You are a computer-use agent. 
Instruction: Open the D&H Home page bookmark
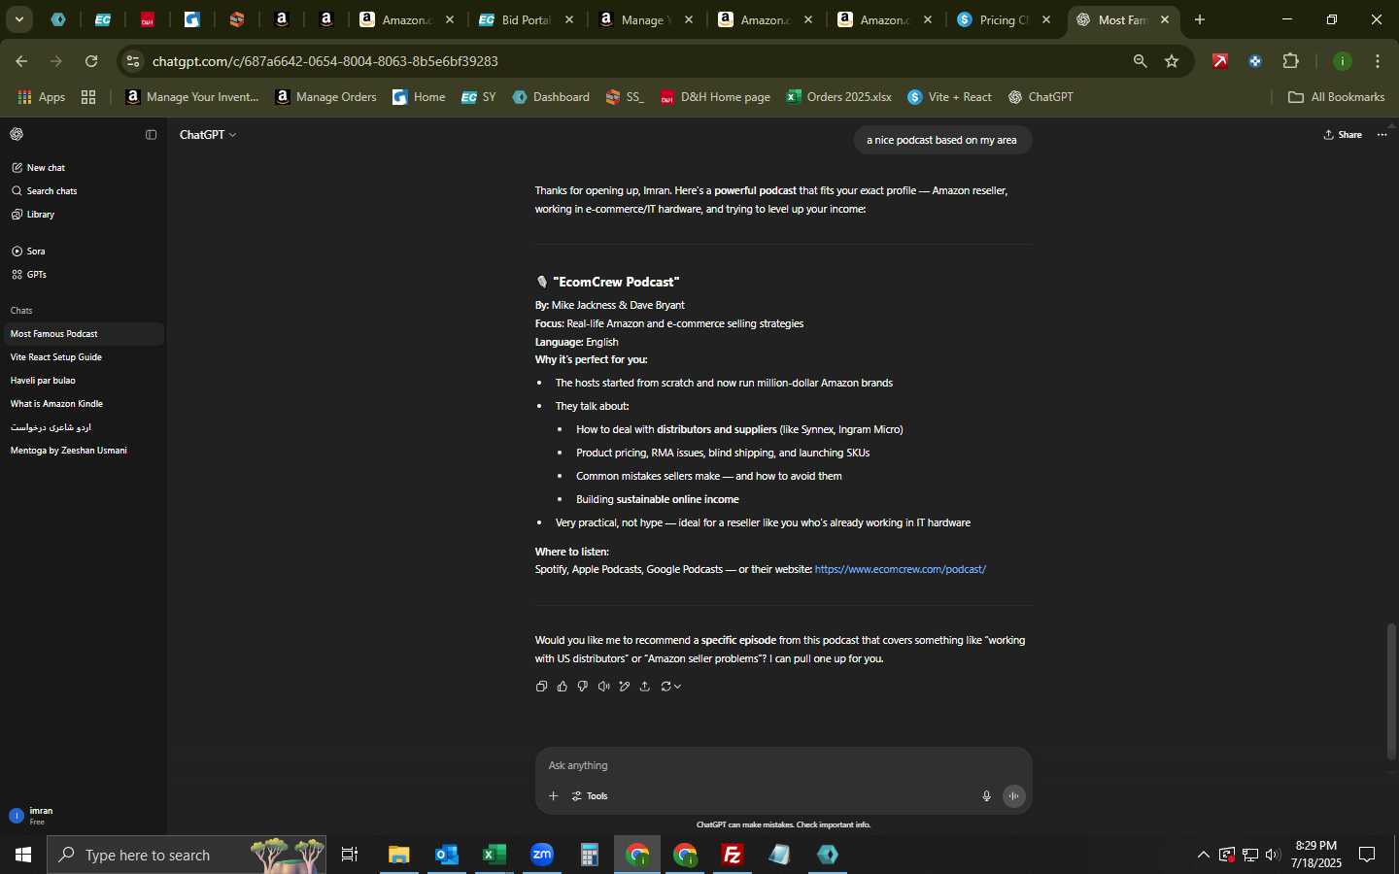pyautogui.click(x=716, y=97)
